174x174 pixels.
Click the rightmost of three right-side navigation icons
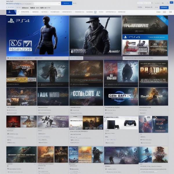[x=170, y=12]
